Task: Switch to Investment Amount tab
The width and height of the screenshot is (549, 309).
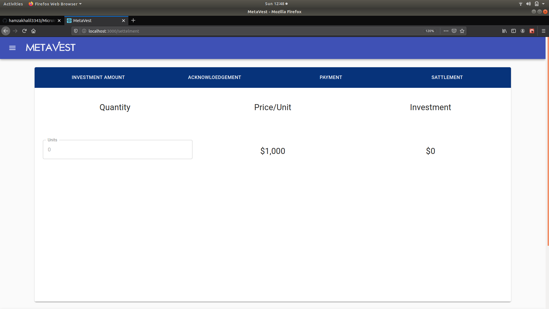Action: (98, 77)
